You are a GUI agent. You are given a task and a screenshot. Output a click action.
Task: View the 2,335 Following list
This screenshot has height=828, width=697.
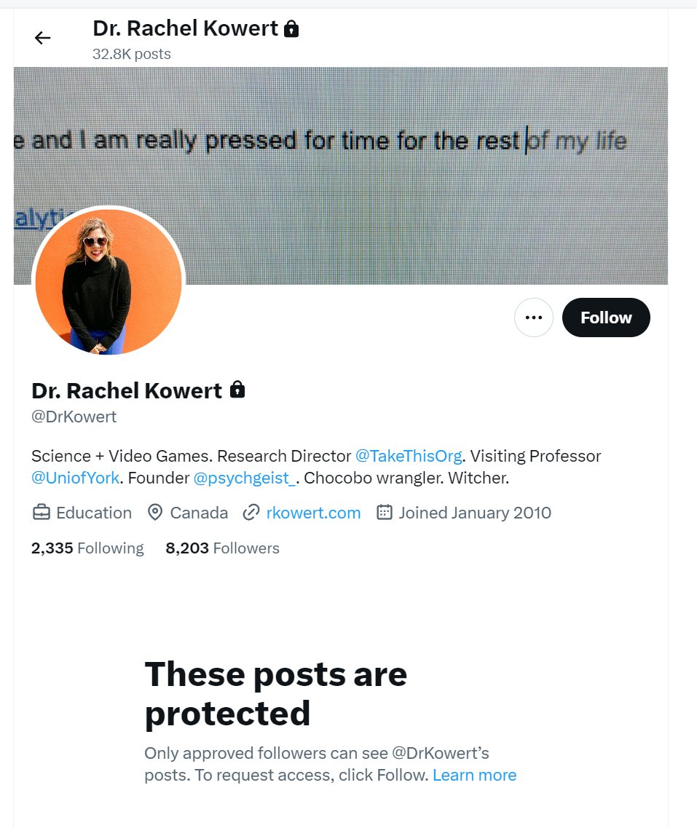tap(87, 548)
